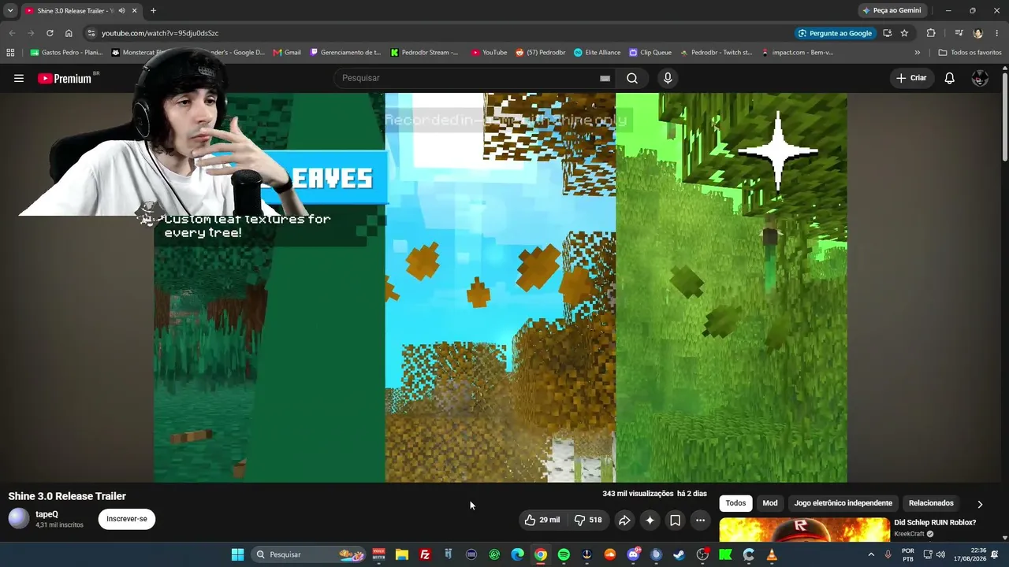Mute the tab using speaker icon
Image resolution: width=1009 pixels, height=567 pixels.
(121, 11)
